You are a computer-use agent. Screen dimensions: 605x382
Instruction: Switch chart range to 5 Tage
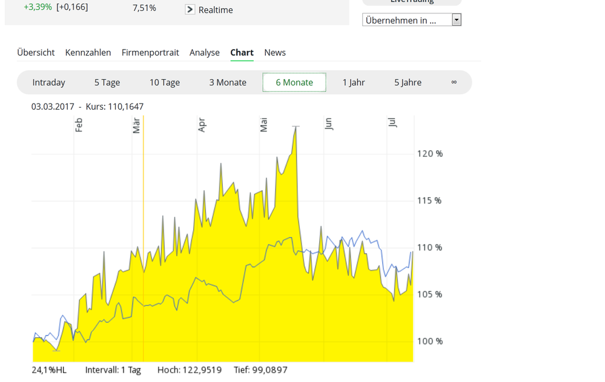click(x=107, y=82)
